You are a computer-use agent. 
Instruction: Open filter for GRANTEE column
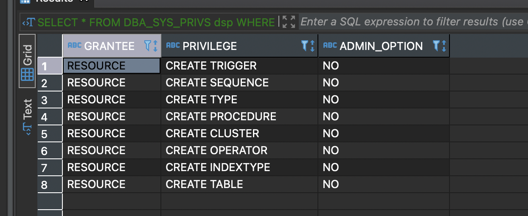pos(148,46)
